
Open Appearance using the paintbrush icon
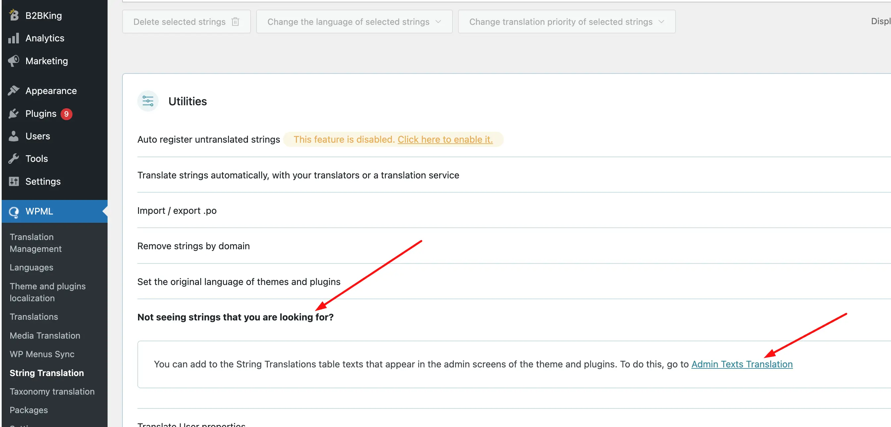pos(14,91)
